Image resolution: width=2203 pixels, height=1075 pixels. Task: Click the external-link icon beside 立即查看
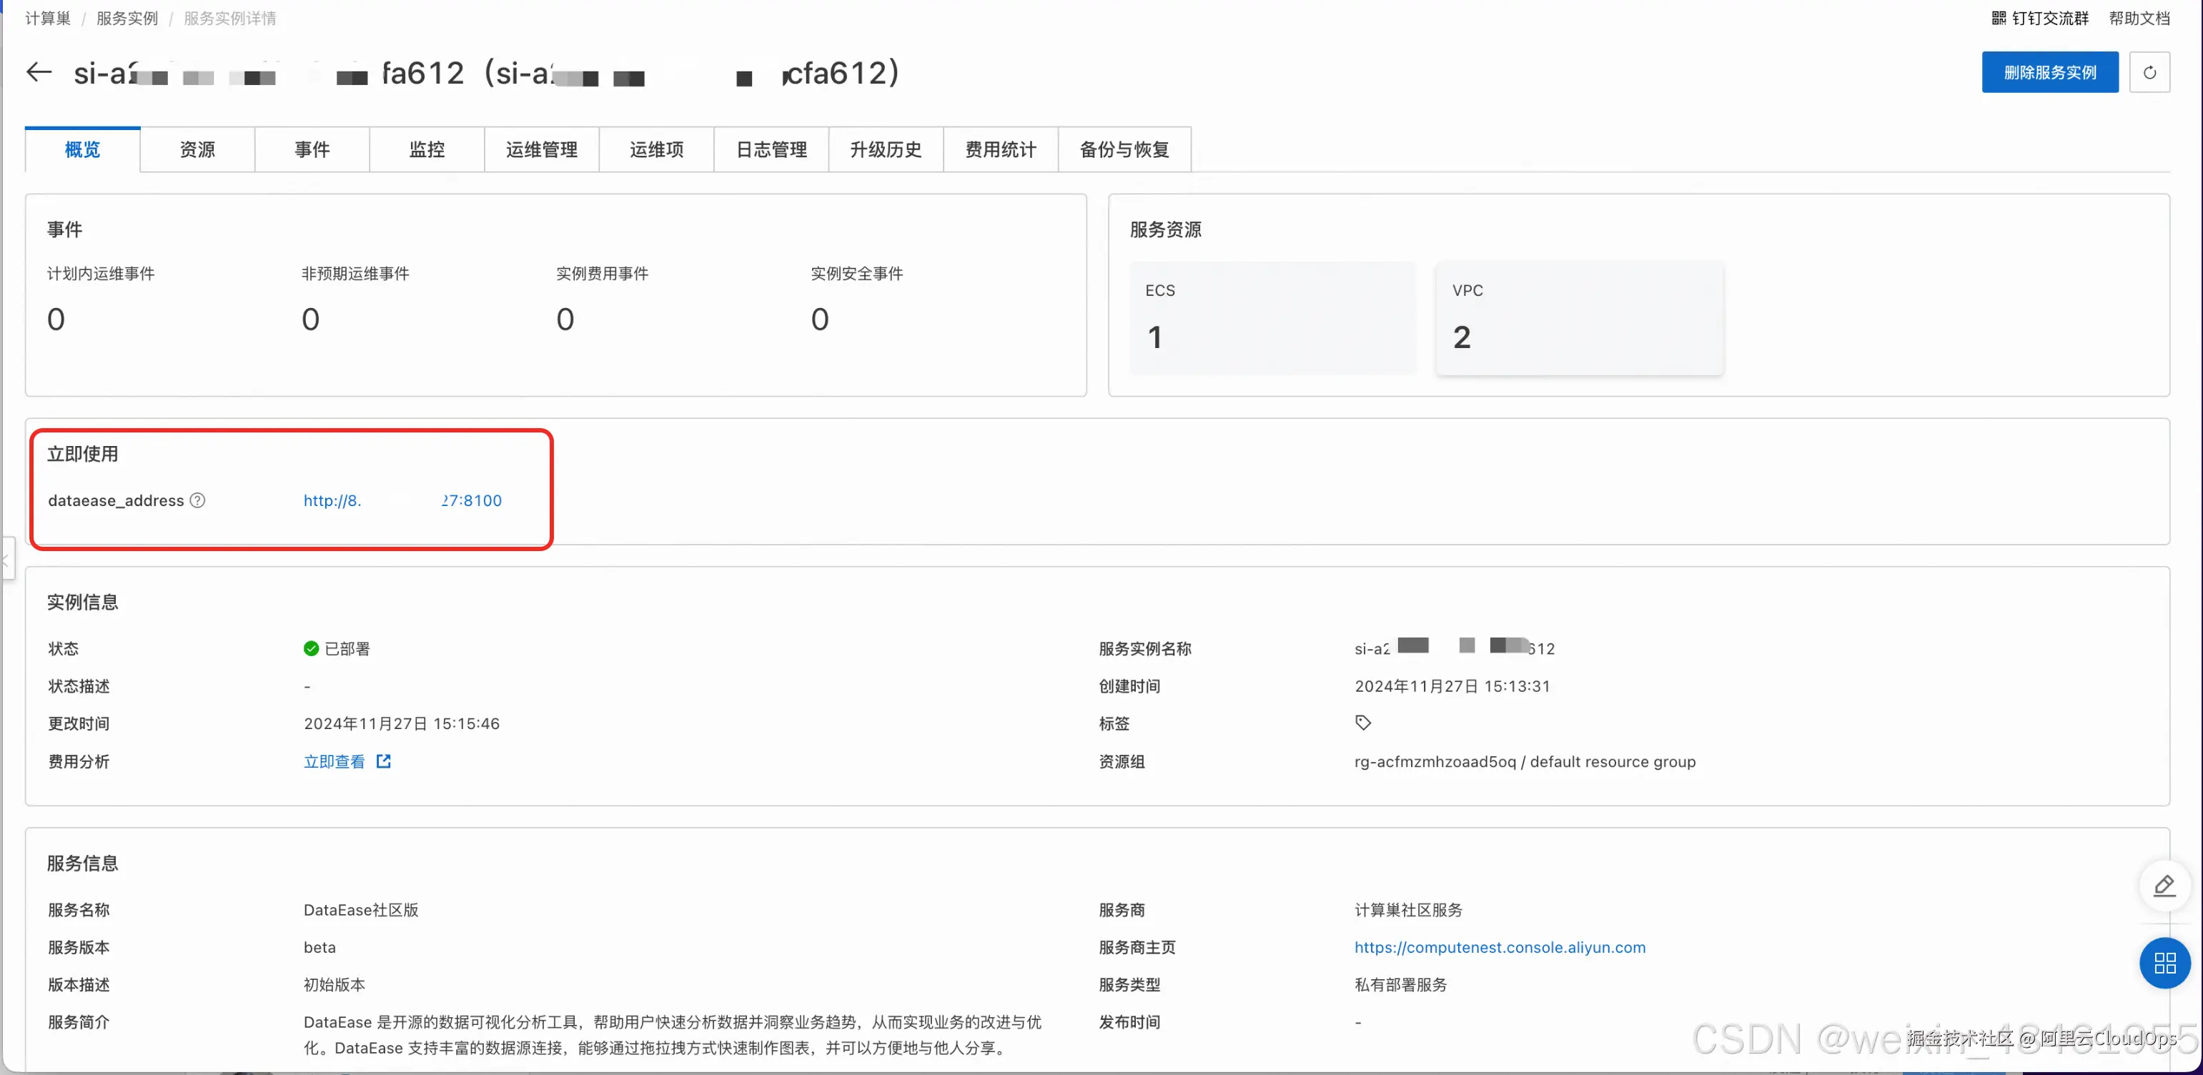coord(382,761)
